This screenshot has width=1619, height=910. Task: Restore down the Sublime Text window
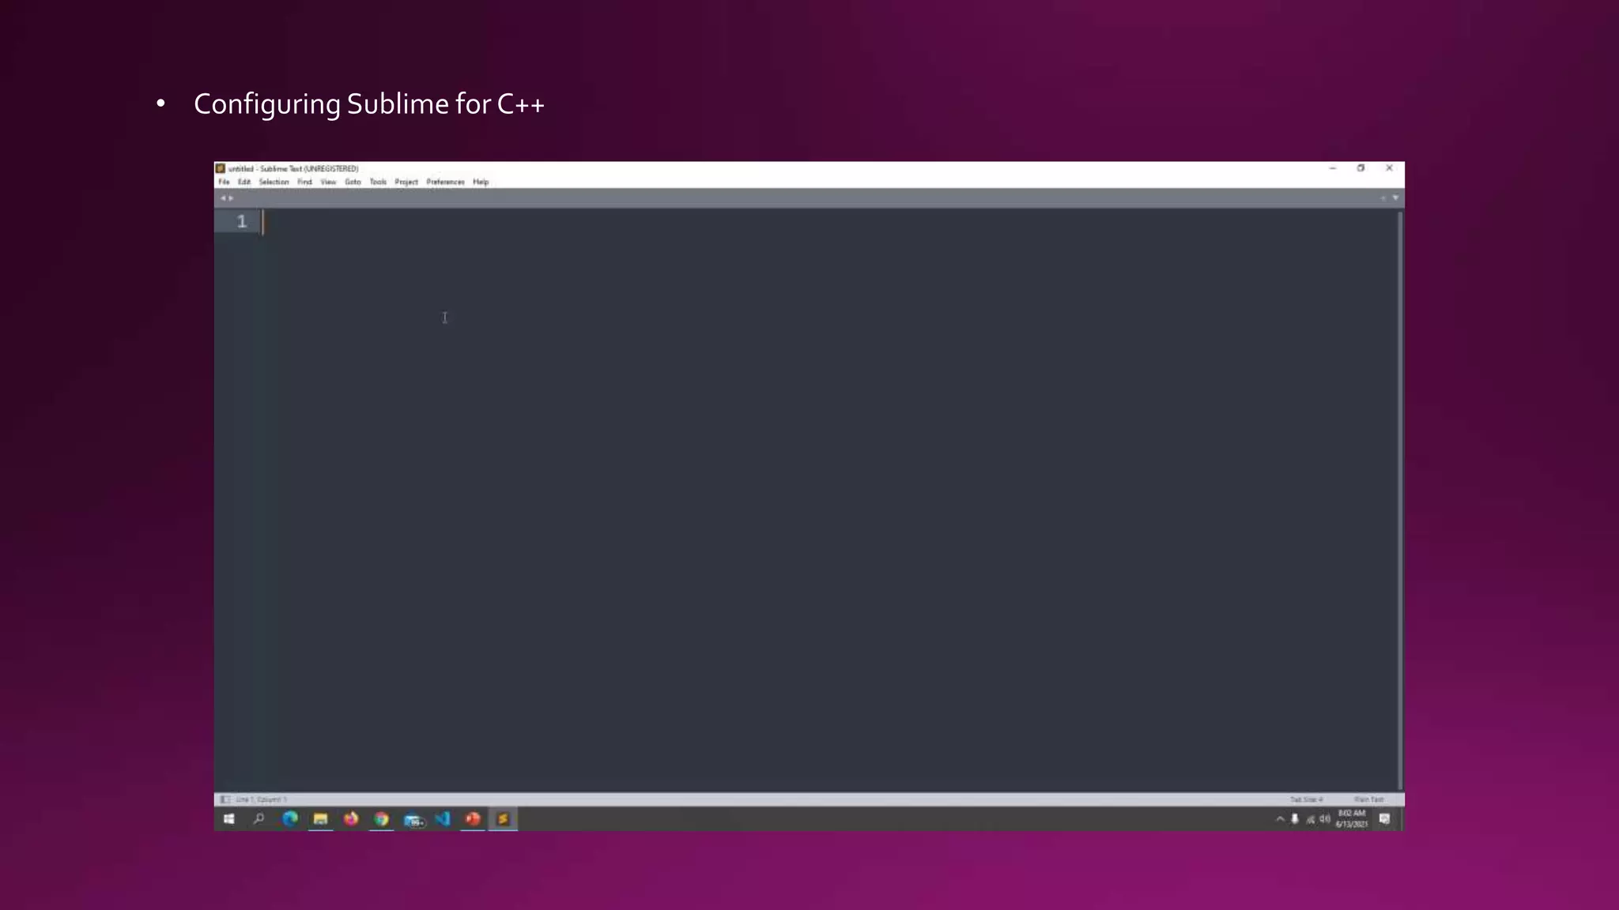click(1361, 168)
